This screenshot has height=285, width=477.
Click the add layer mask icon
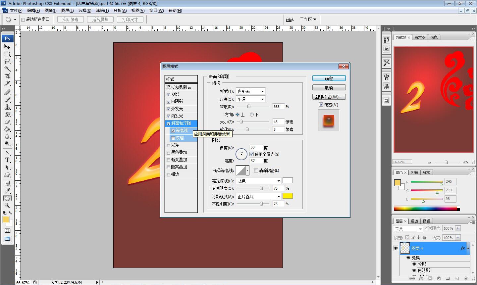pos(430,279)
